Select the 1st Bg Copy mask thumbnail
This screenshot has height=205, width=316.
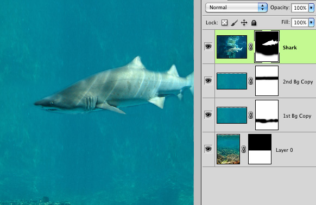click(x=267, y=115)
